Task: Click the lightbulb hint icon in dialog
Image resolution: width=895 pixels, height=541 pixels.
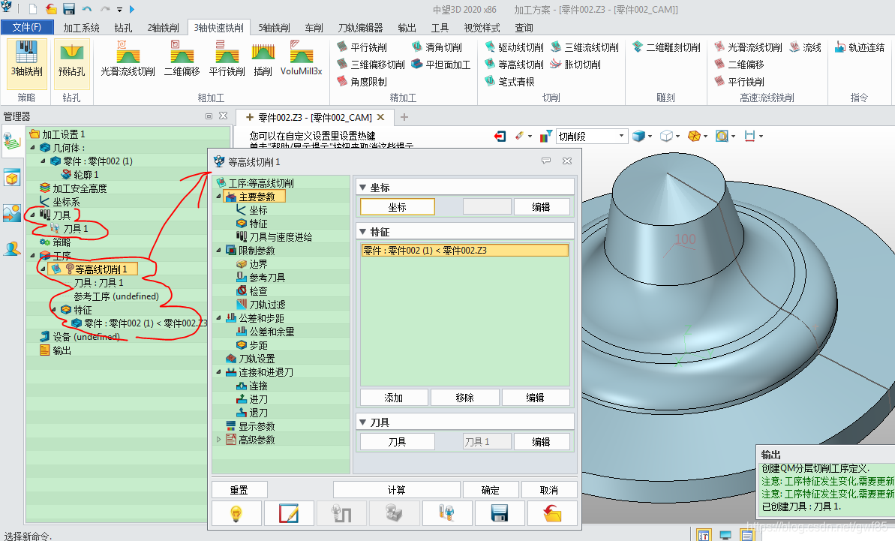Action: (x=236, y=513)
